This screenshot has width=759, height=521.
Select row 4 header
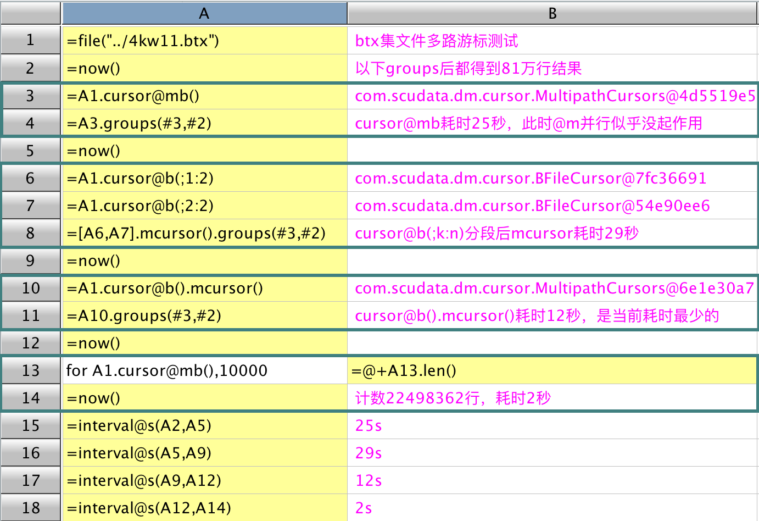click(30, 123)
